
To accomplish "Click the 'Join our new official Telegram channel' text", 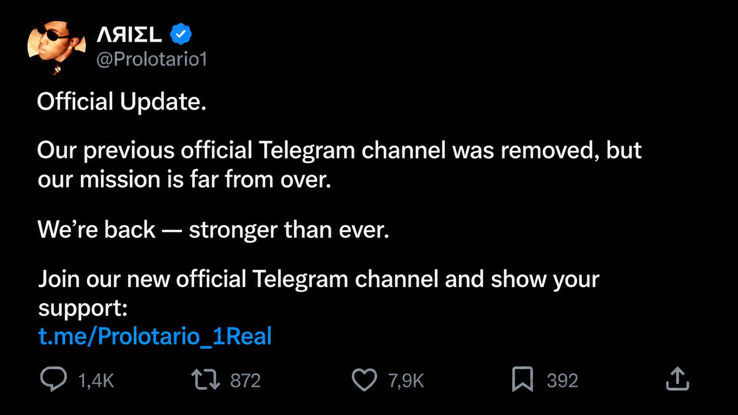I will pos(319,279).
